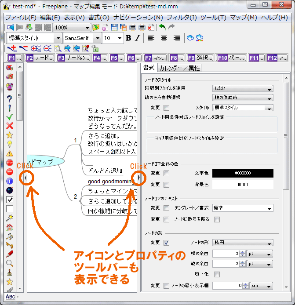Click the 文字色 #000000 color swatch
295x305 pixels.
243,173
